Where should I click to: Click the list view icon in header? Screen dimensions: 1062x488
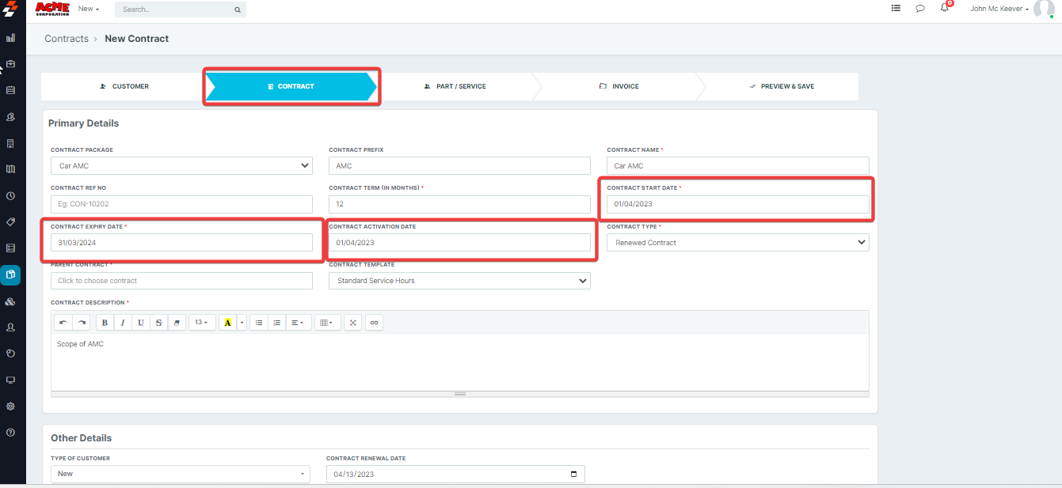(x=896, y=9)
